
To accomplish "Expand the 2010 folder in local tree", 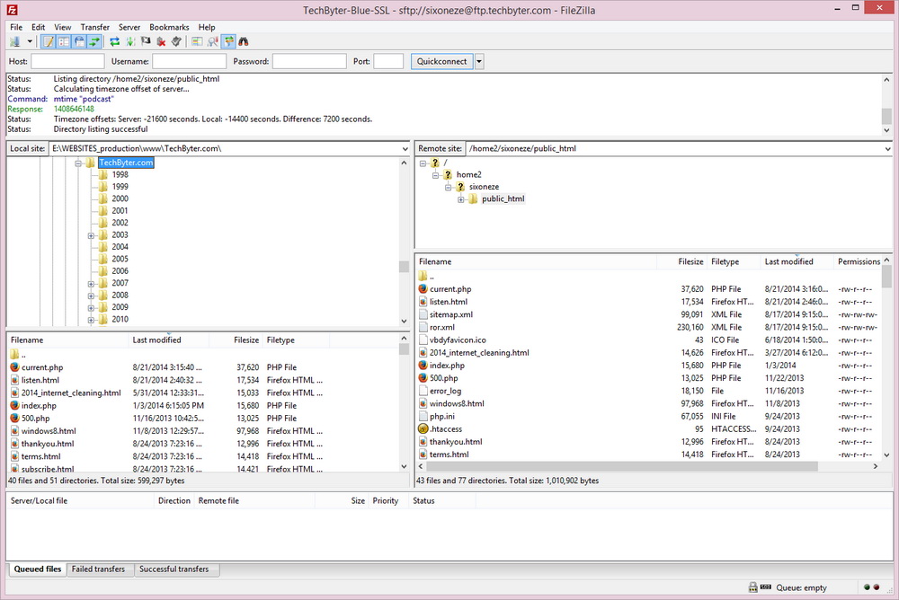I will point(91,320).
